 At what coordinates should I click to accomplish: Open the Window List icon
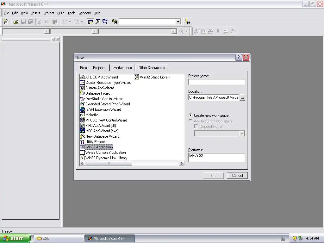tap(105, 22)
